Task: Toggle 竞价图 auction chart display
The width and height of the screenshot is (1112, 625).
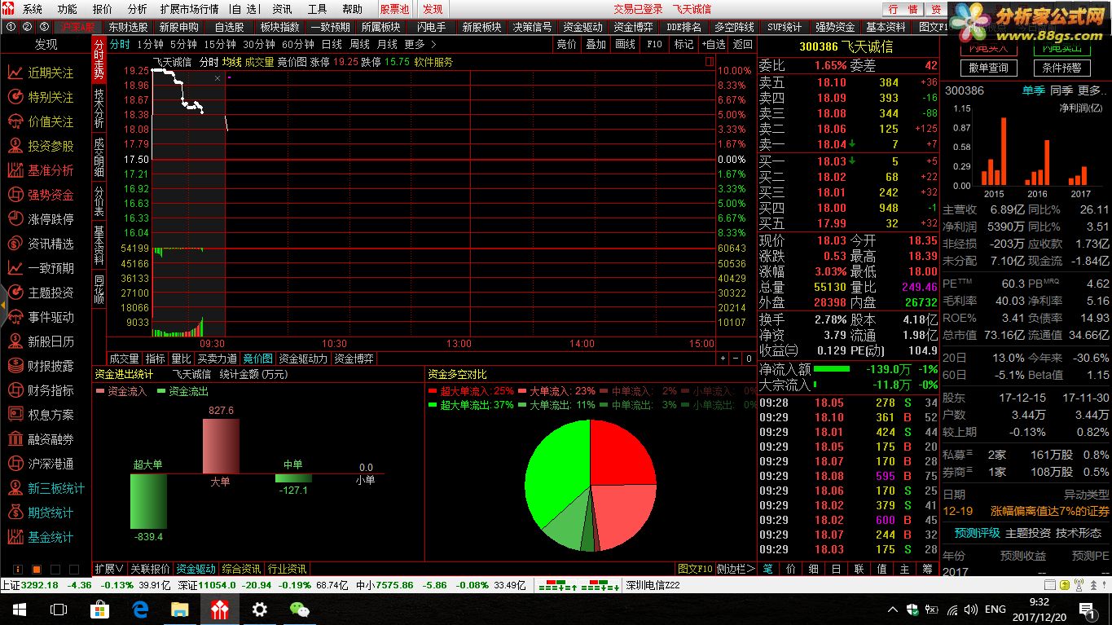Action: tap(292, 62)
